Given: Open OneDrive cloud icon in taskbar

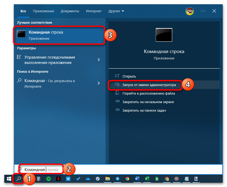Looking at the screenshot, I should tap(88, 179).
